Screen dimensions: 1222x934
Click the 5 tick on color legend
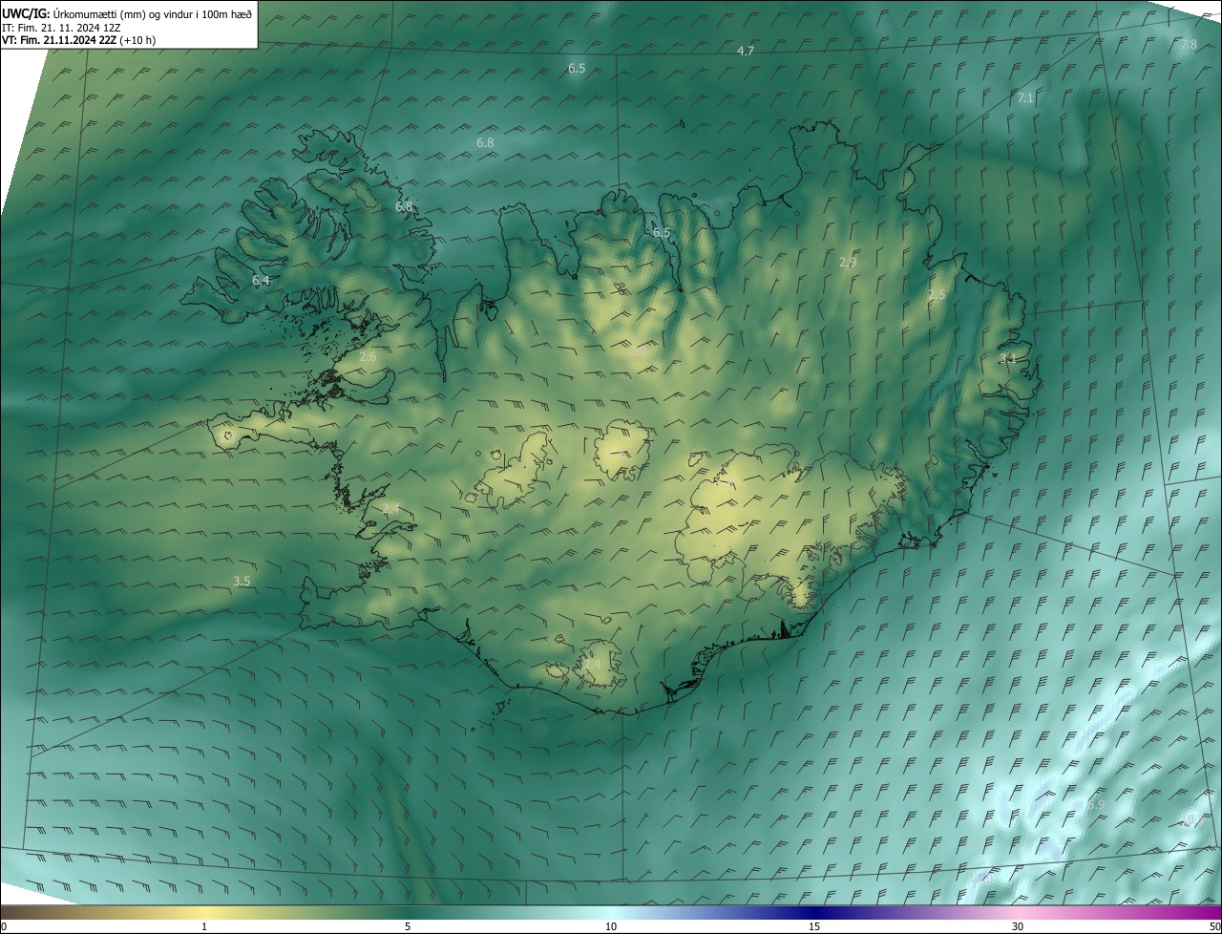408,926
